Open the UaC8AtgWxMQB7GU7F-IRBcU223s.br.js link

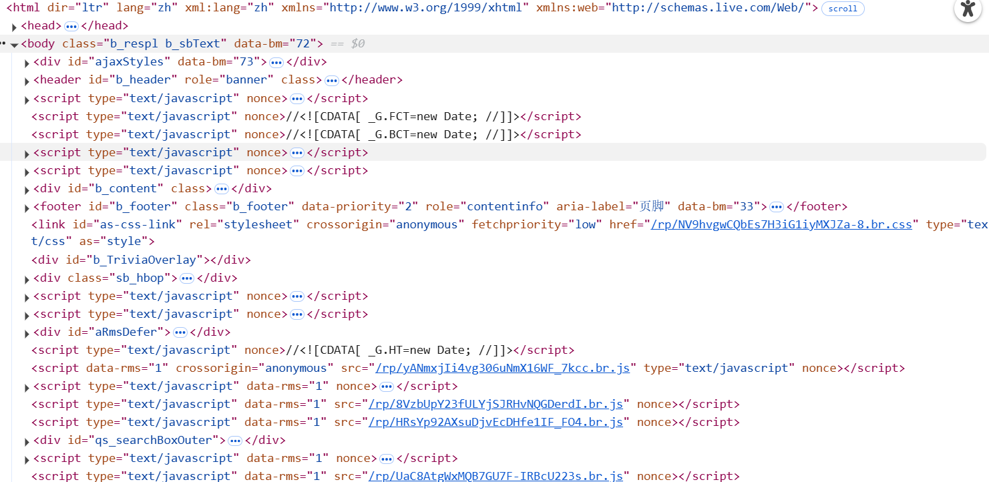496,475
